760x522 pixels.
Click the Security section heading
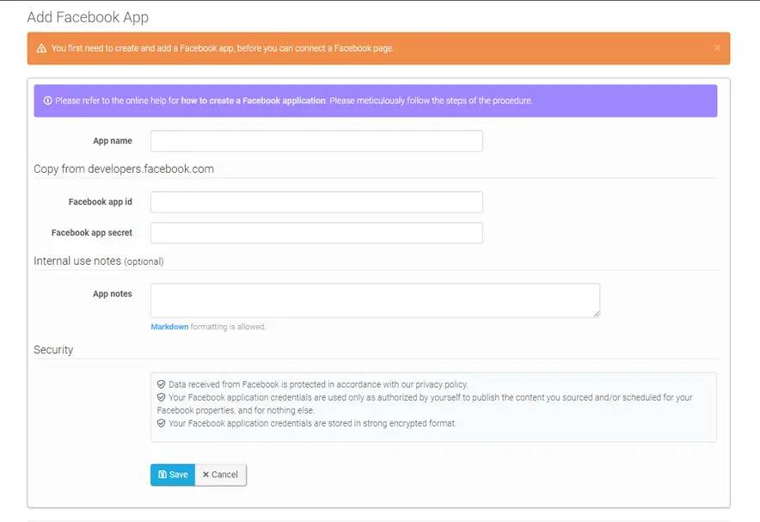coord(53,349)
